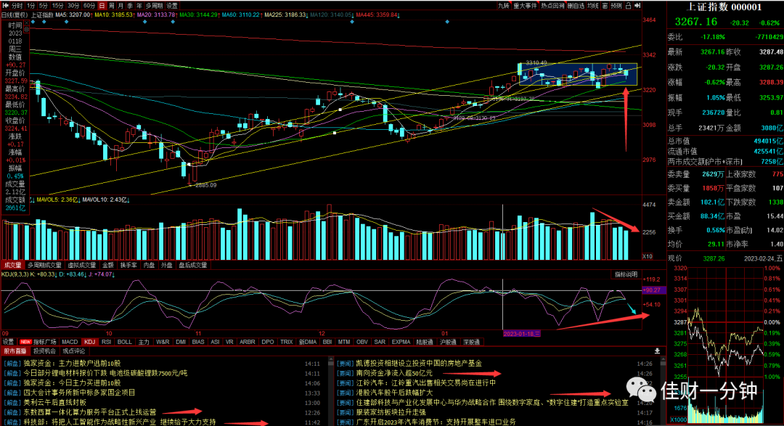The image size is (784, 426).
Task: Click 删自选 to remove from watchlist
Action: 576,6
